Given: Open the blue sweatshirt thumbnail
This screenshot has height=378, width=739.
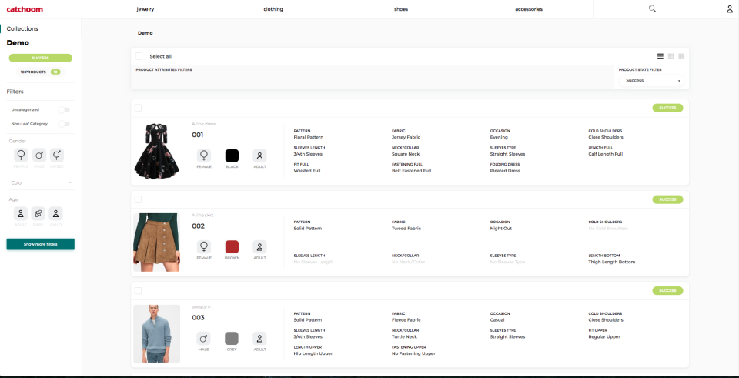Looking at the screenshot, I should tap(156, 333).
